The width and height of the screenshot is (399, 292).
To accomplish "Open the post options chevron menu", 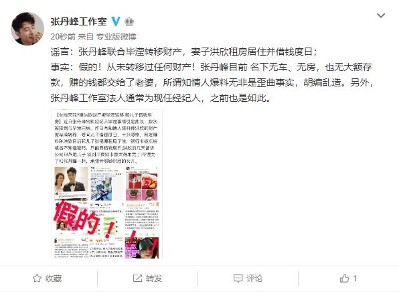I will coord(381,15).
